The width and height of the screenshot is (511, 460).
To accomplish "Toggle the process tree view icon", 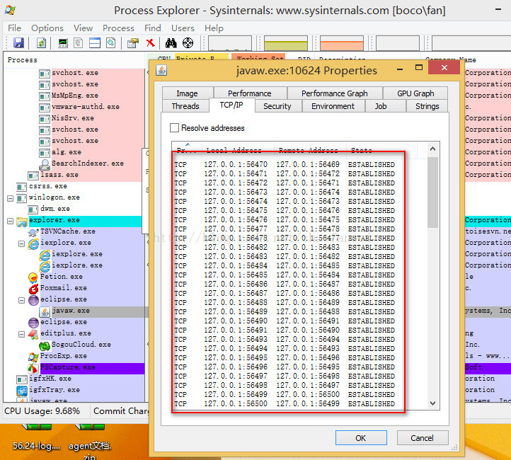I will [x=79, y=42].
